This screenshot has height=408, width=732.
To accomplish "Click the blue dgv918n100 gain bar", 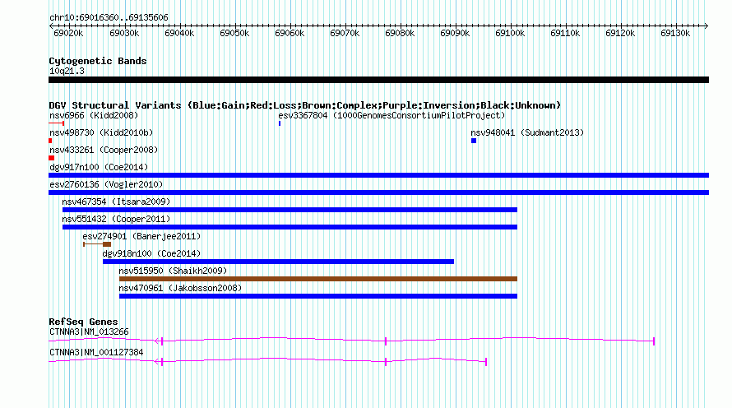I will coord(278,262).
